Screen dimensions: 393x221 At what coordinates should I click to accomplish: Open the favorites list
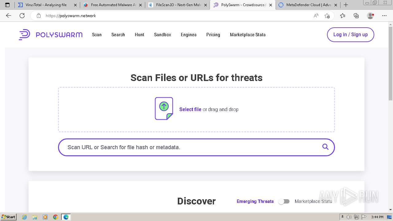pyautogui.click(x=343, y=16)
